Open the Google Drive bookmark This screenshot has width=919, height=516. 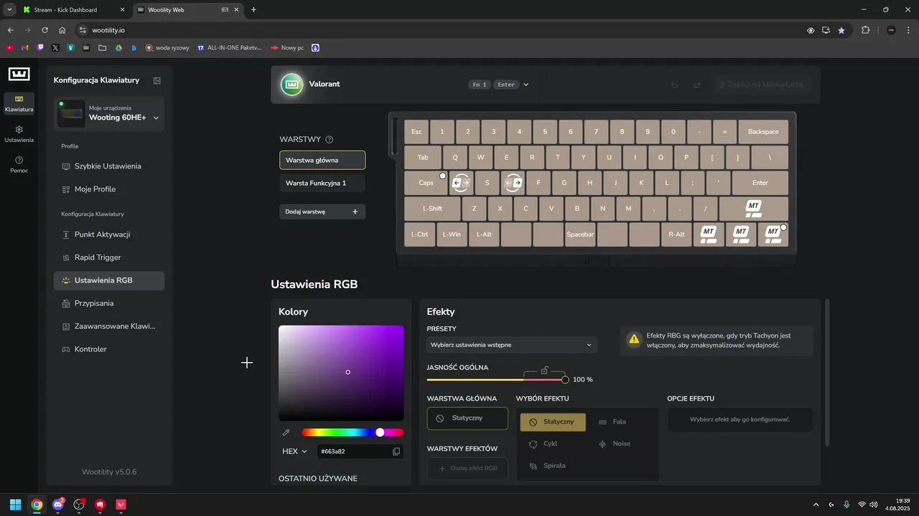(x=118, y=48)
